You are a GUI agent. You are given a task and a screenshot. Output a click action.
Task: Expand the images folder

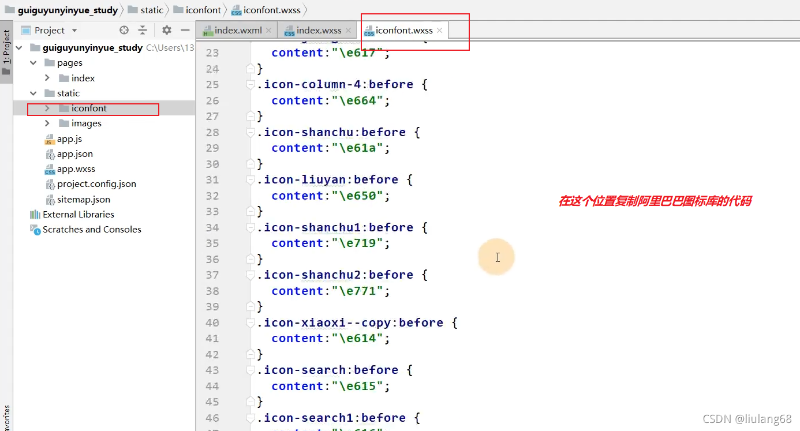(47, 123)
